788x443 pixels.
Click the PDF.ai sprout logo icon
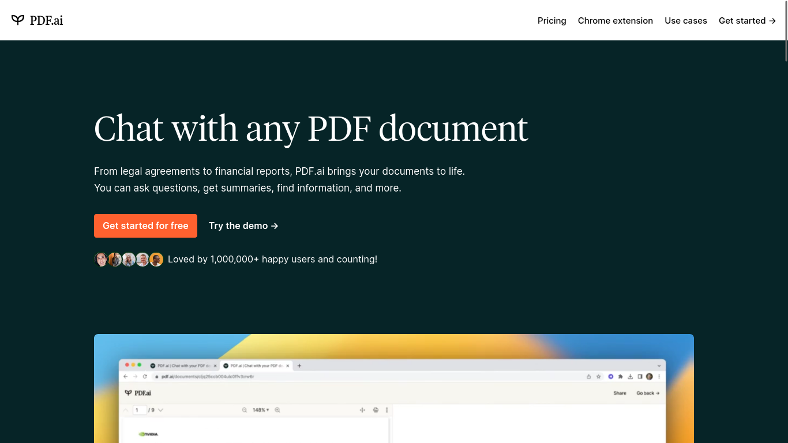(x=18, y=20)
